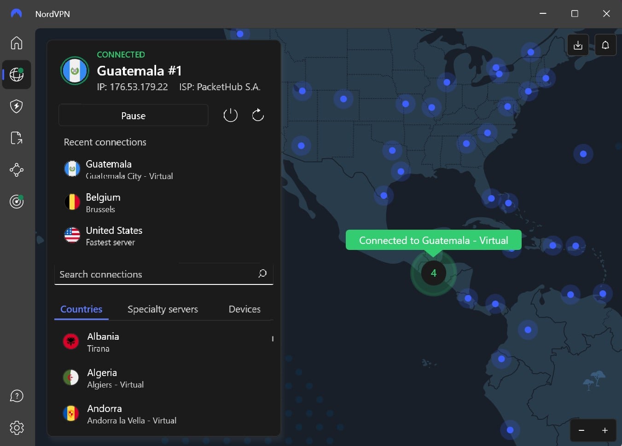
Task: Click the reconnect refresh icon
Action: point(258,115)
